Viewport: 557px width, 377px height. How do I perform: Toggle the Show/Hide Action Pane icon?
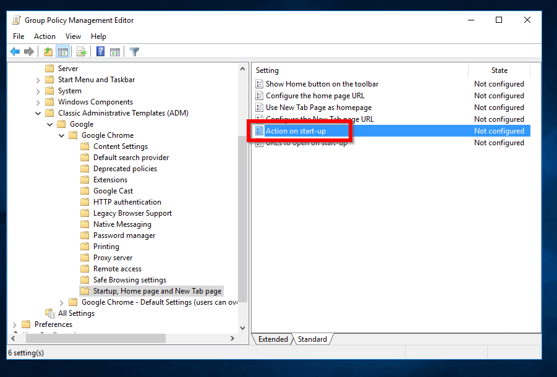[115, 52]
